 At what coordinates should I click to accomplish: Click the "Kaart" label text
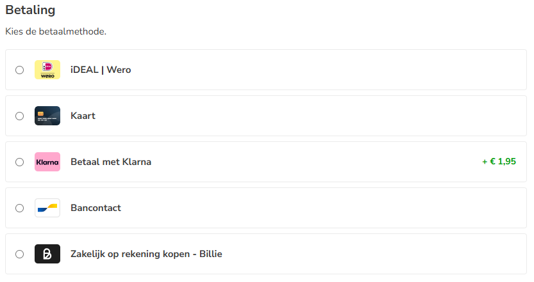[x=83, y=116]
